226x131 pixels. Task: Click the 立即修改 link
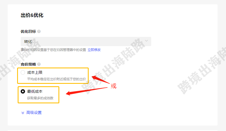click(x=94, y=50)
